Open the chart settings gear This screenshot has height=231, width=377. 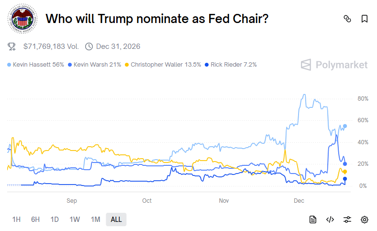tap(365, 219)
